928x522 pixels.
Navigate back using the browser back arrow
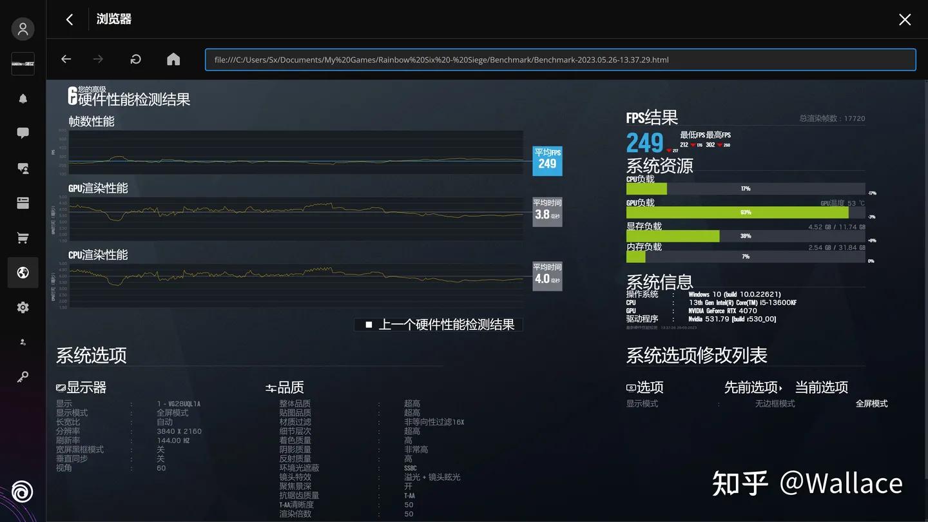point(66,59)
